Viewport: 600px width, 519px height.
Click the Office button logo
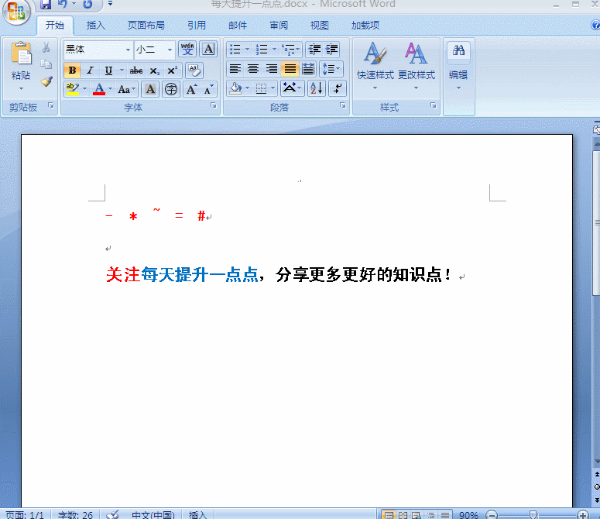tap(16, 12)
